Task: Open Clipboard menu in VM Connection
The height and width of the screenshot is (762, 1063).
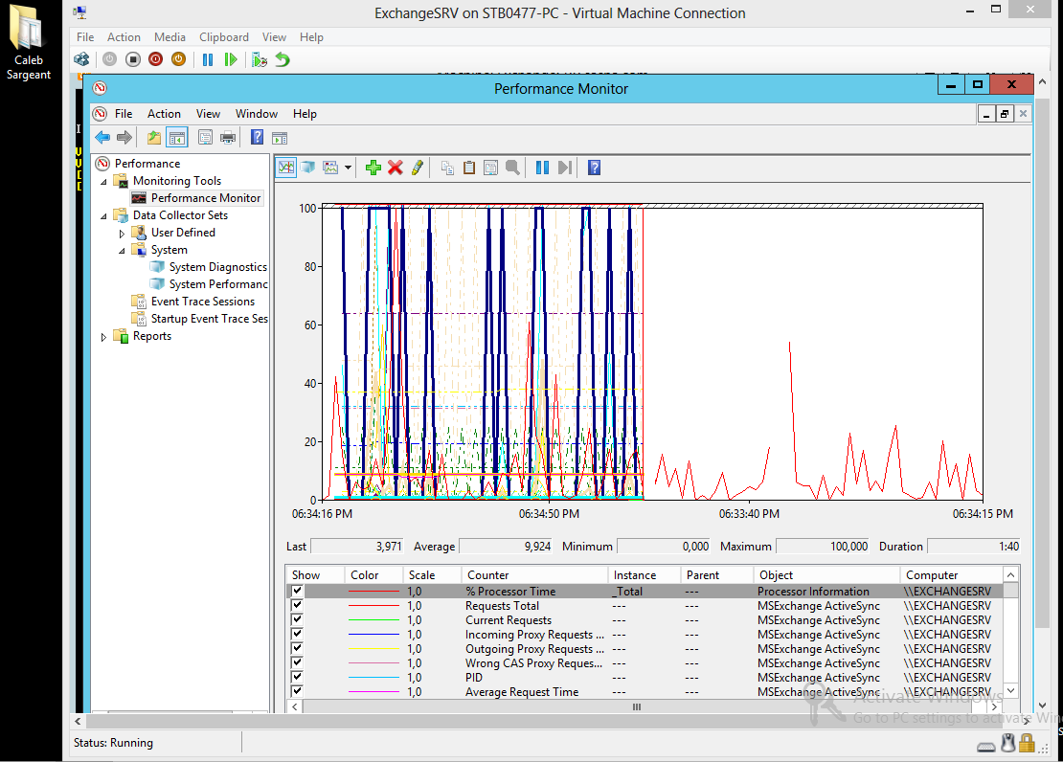Action: 224,37
